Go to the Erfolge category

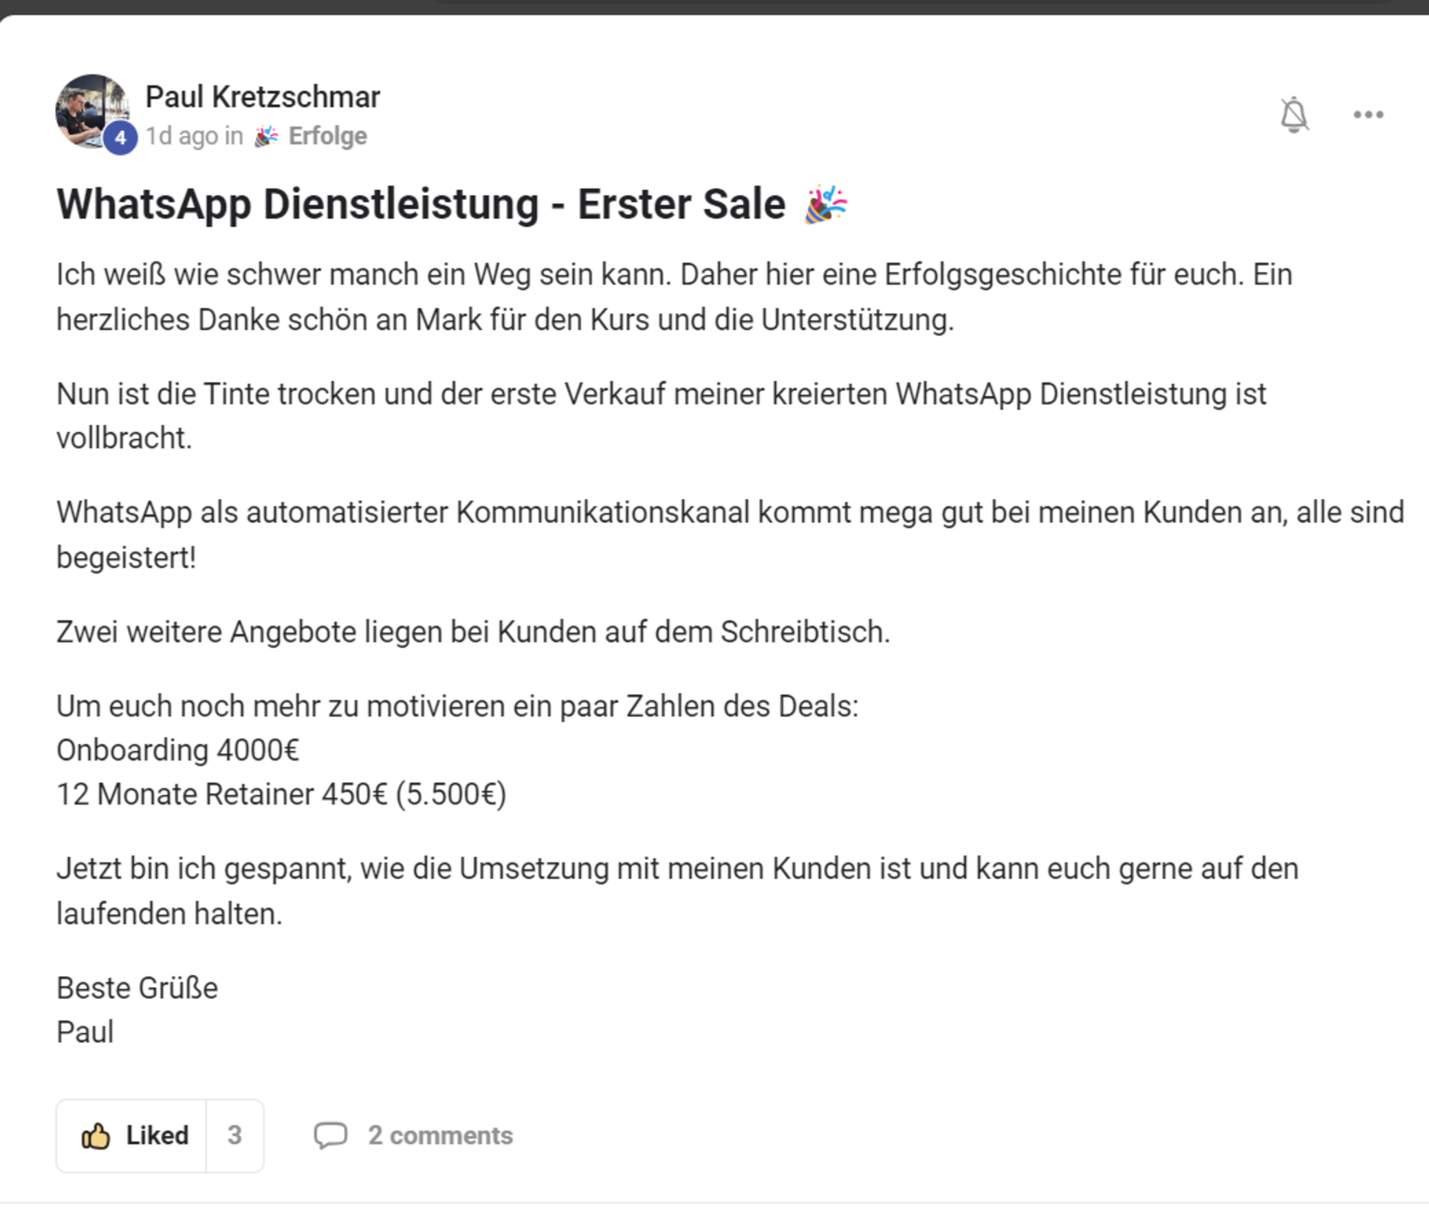click(x=327, y=137)
